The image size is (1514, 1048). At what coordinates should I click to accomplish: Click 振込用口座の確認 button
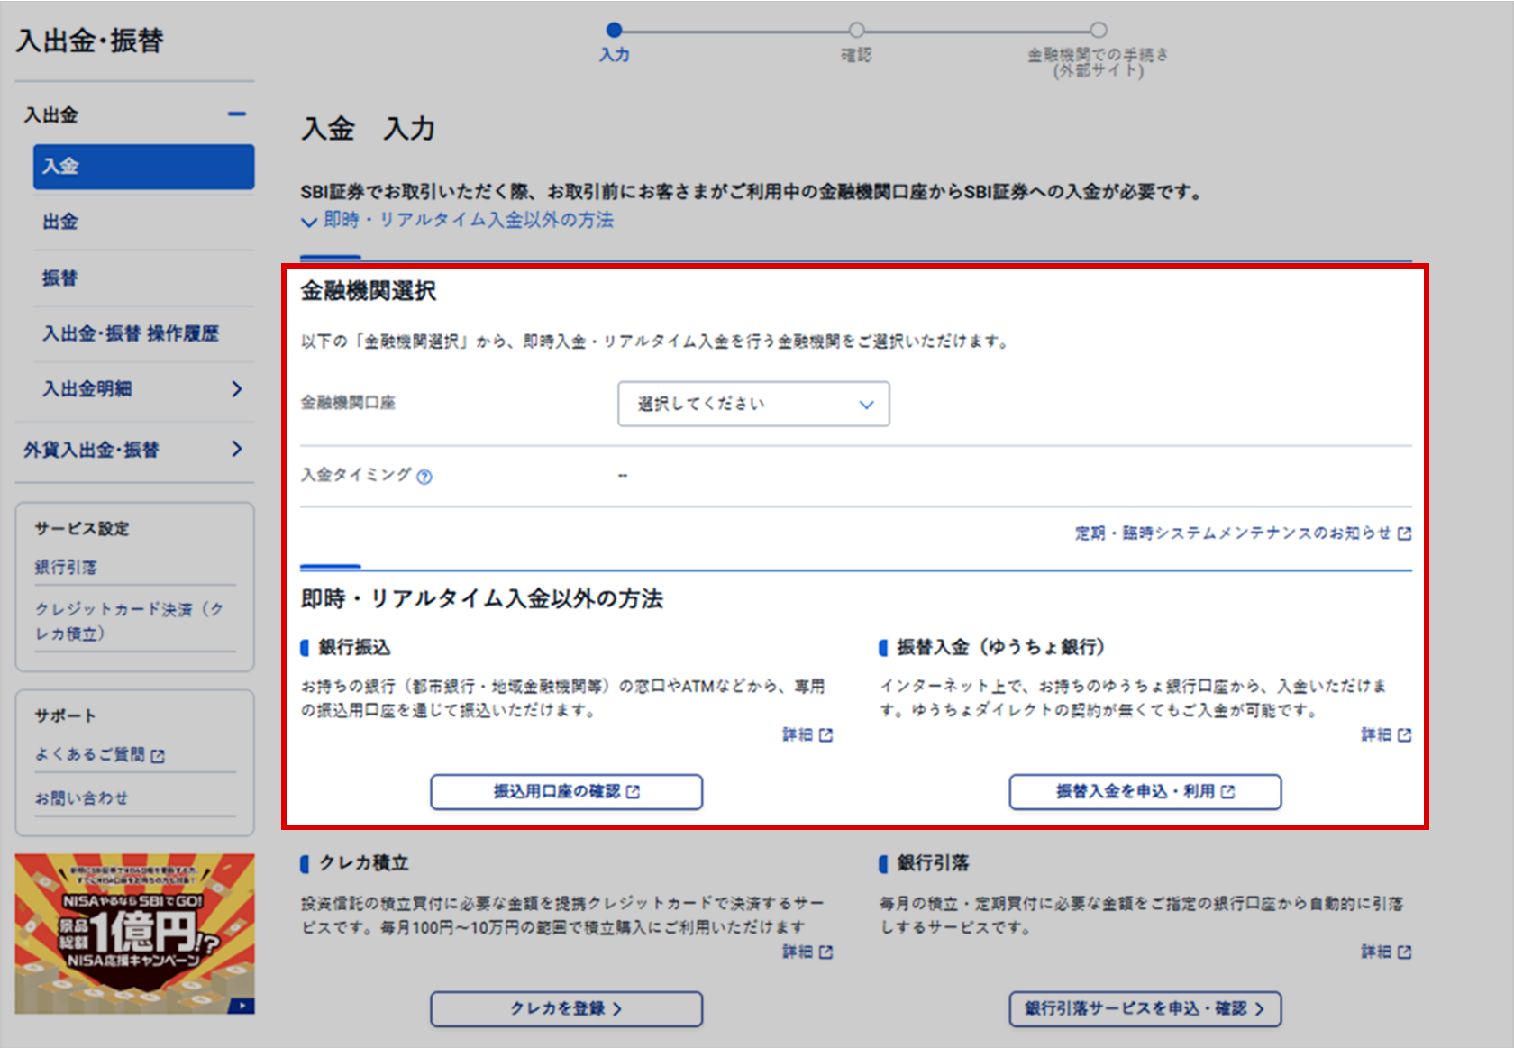566,791
